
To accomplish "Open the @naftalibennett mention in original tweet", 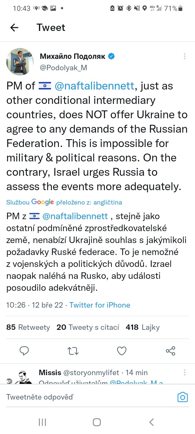I will pyautogui.click(x=94, y=86).
